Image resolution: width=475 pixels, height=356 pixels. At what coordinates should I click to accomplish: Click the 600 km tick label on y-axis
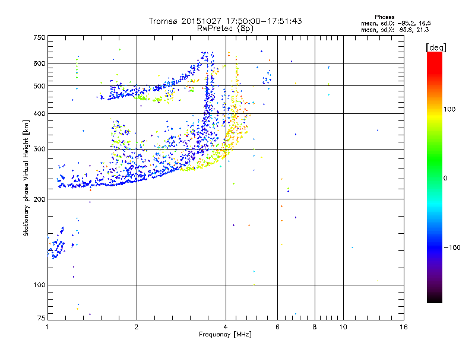click(39, 63)
